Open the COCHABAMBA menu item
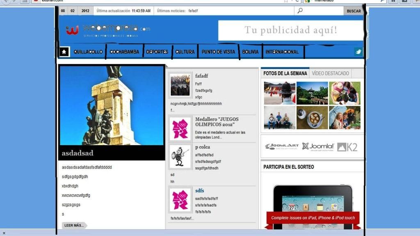Screen dimensions: 420x236 125,52
